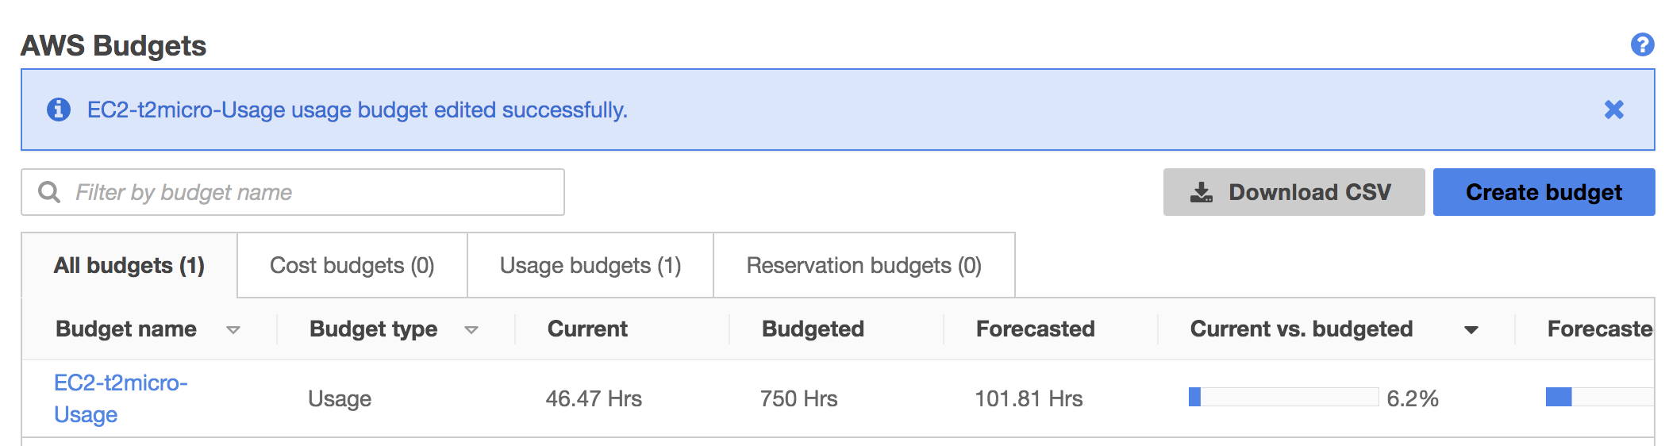Screen dimensions: 1665x446
Task: Open the EC2-t2micro-Usage budget link
Action: point(121,398)
